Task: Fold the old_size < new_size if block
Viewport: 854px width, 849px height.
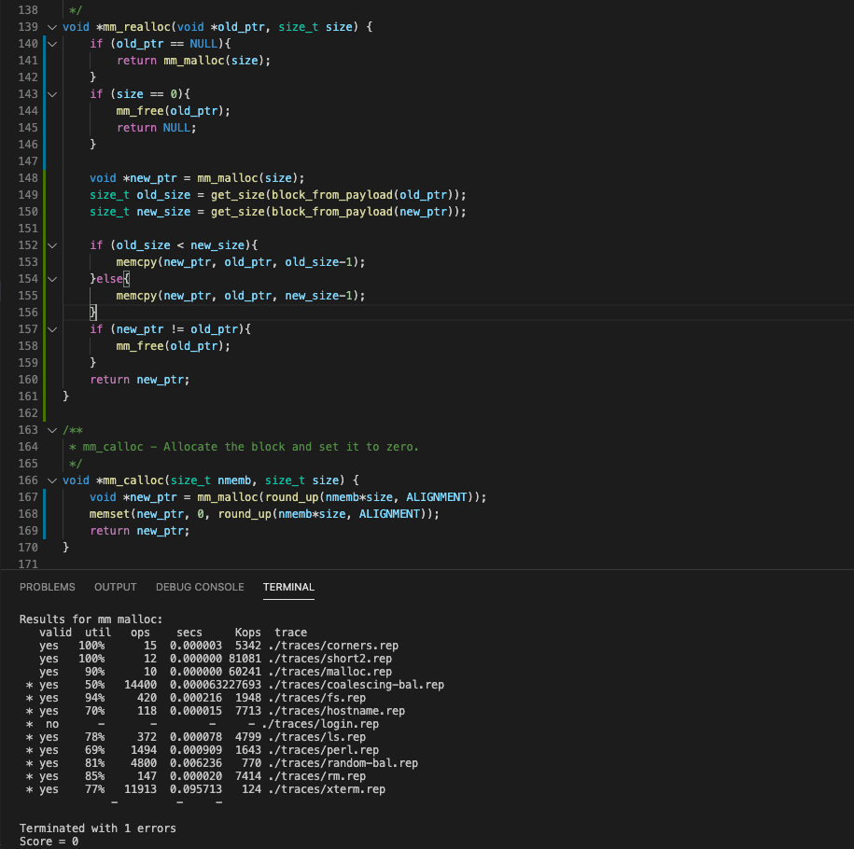Action: pos(52,245)
